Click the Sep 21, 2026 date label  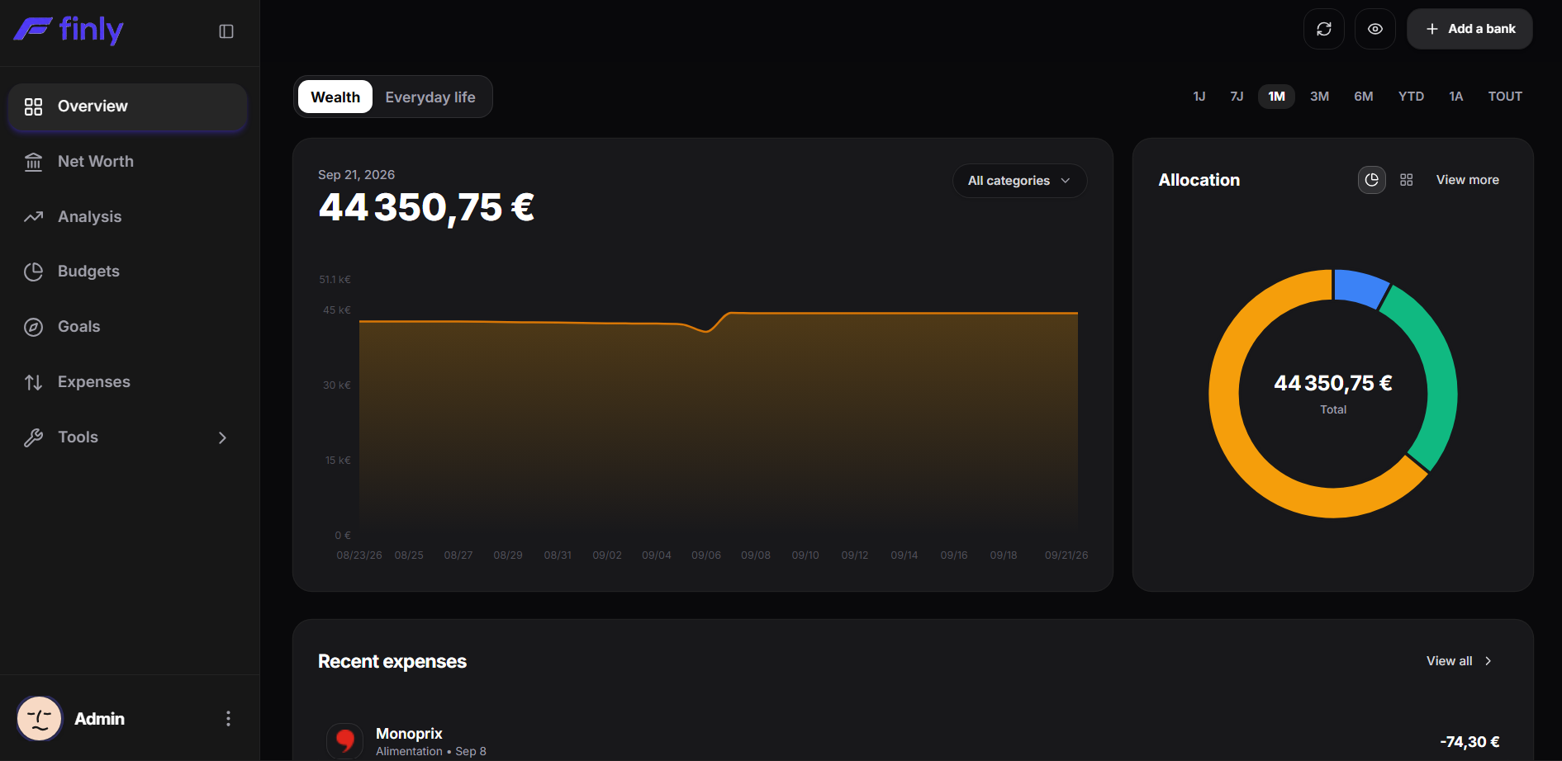pyautogui.click(x=356, y=175)
